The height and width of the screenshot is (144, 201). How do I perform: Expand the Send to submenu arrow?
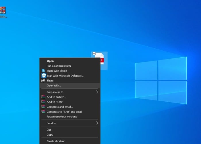point(97,123)
